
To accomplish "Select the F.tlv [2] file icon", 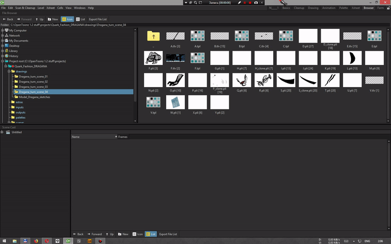I will [x=175, y=58].
